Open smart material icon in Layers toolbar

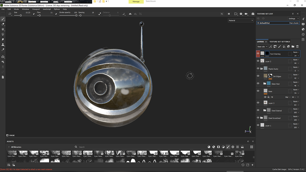click(288, 46)
